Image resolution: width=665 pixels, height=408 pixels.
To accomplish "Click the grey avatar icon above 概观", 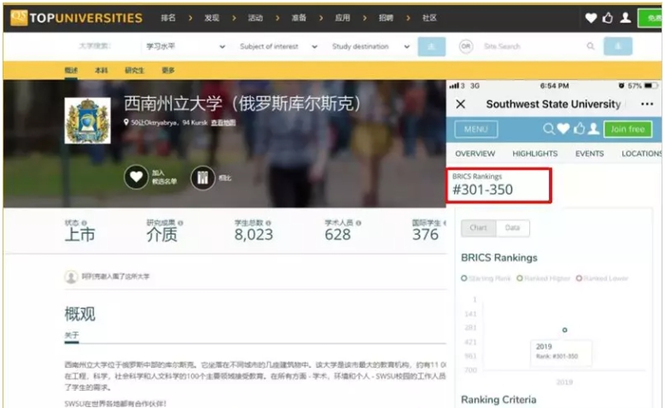I will click(71, 277).
